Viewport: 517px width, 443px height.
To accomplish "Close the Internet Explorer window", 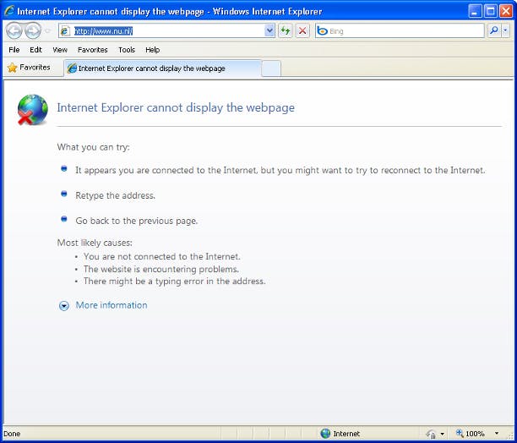I will pos(506,12).
